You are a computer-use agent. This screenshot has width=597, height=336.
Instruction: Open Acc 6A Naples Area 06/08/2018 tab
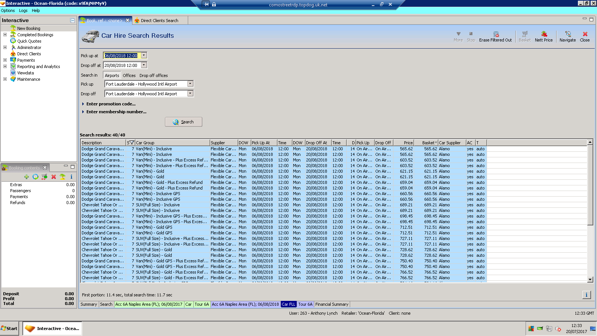[245, 304]
